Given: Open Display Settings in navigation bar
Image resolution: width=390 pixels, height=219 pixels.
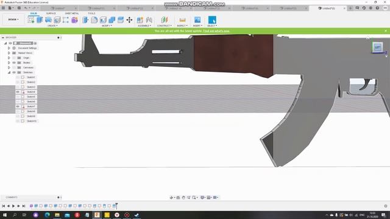Looking at the screenshot, I should [203, 197].
